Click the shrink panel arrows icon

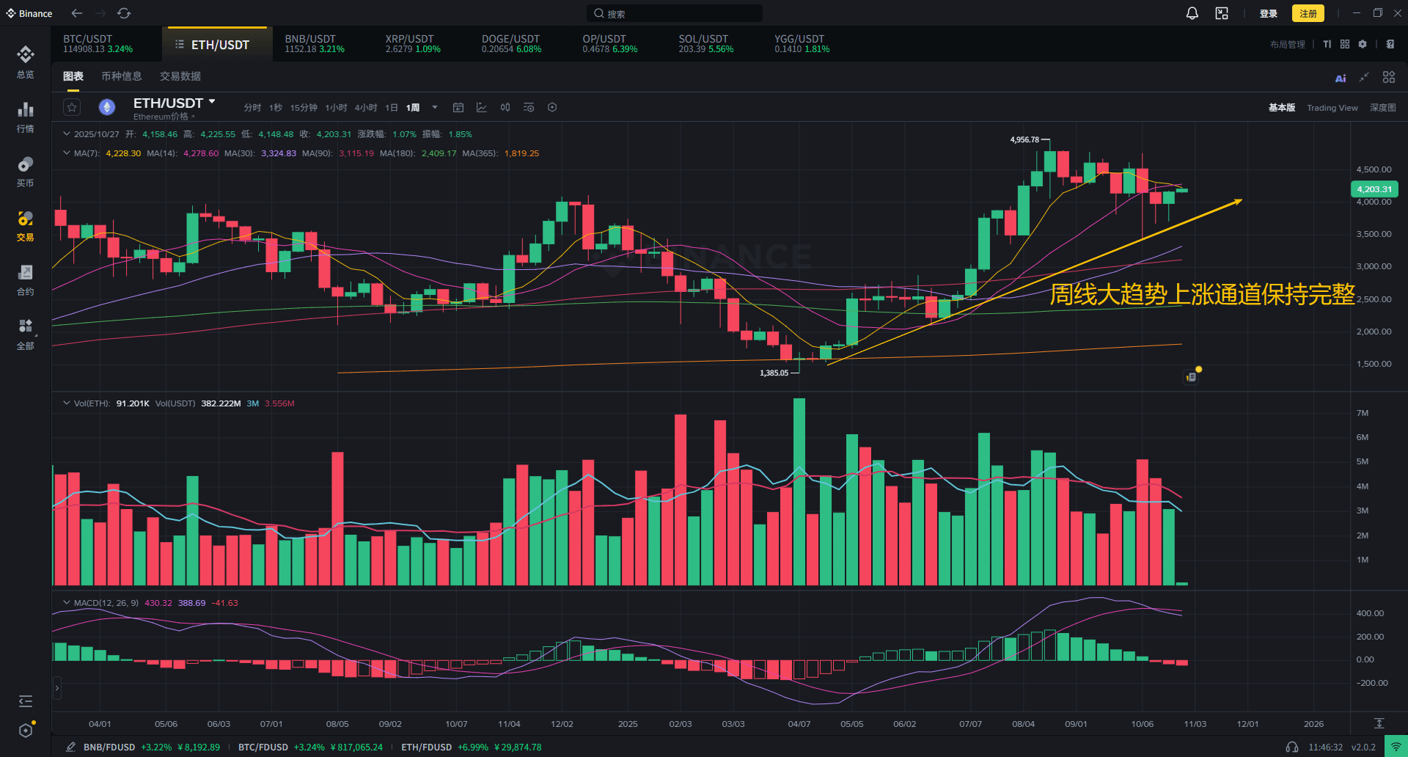pyautogui.click(x=1364, y=77)
